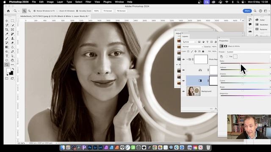Select the Lasso tool
This screenshot has width=271, height=152.
tap(7, 25)
